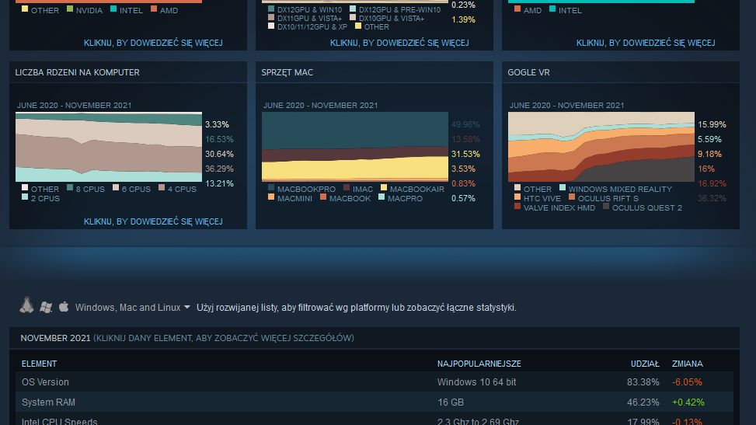Open the OS Version row

(375, 382)
